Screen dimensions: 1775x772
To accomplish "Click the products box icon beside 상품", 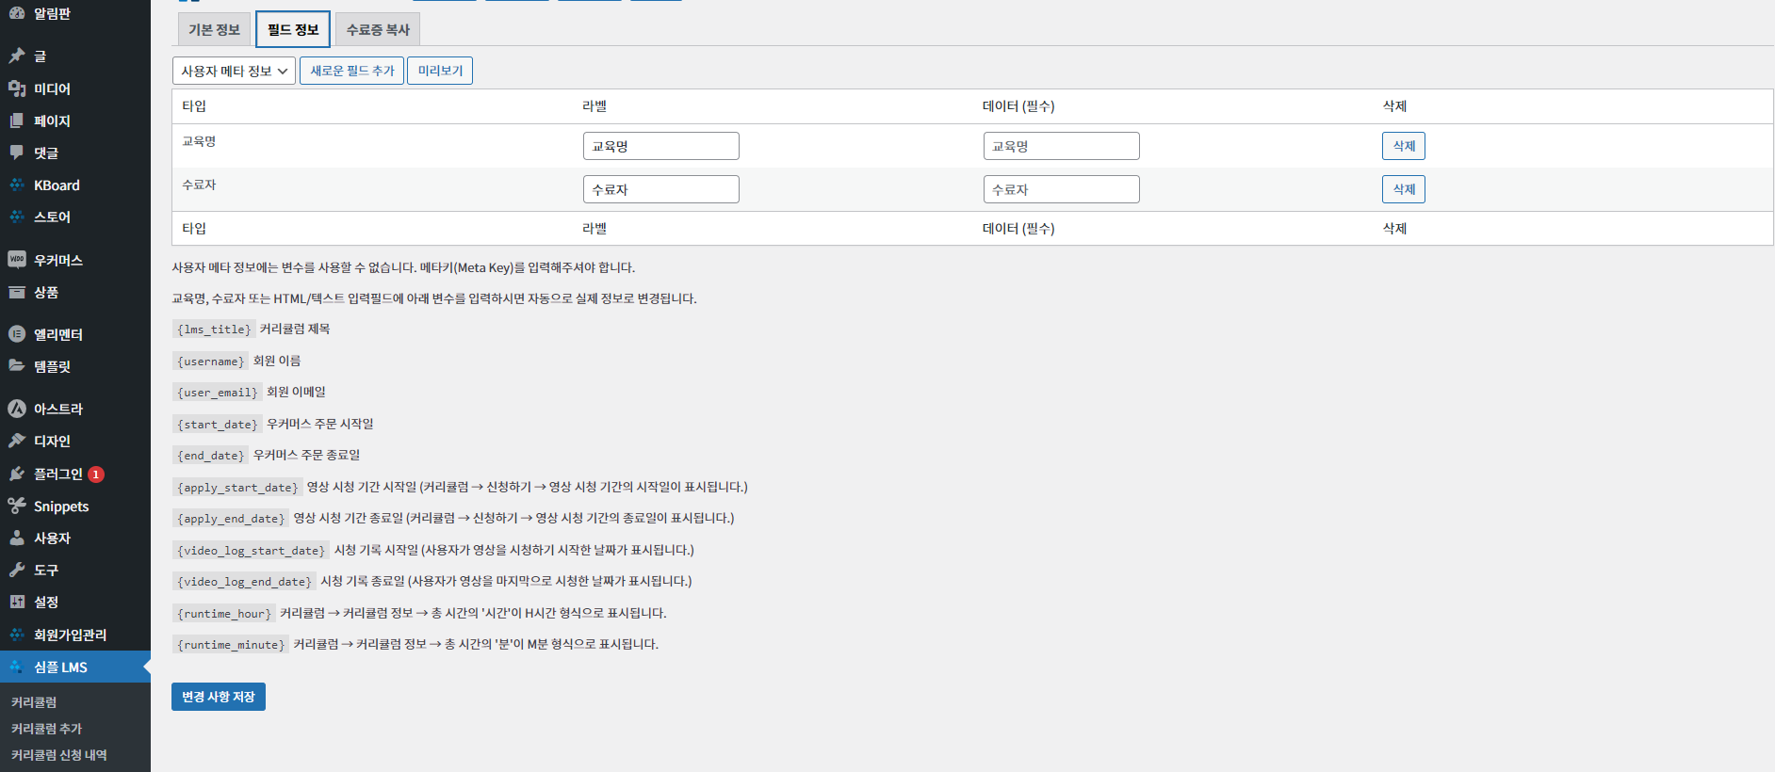I will pyautogui.click(x=17, y=292).
